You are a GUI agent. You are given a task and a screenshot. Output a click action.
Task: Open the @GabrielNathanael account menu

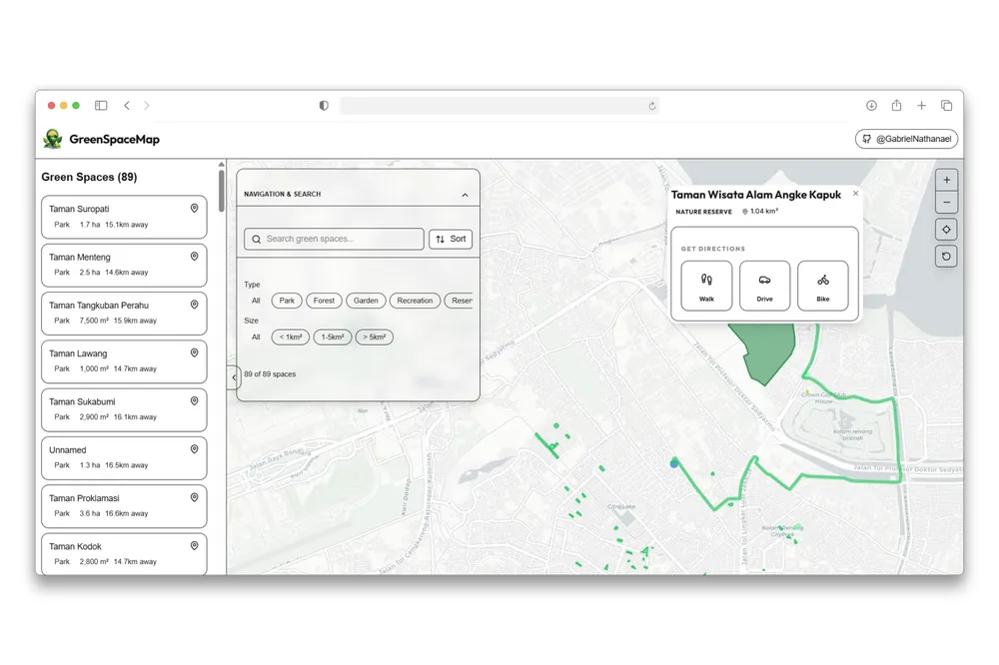[905, 139]
